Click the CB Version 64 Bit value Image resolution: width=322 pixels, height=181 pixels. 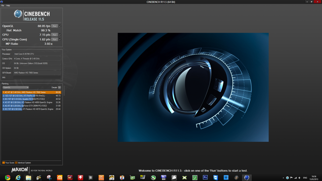pyautogui.click(x=37, y=68)
